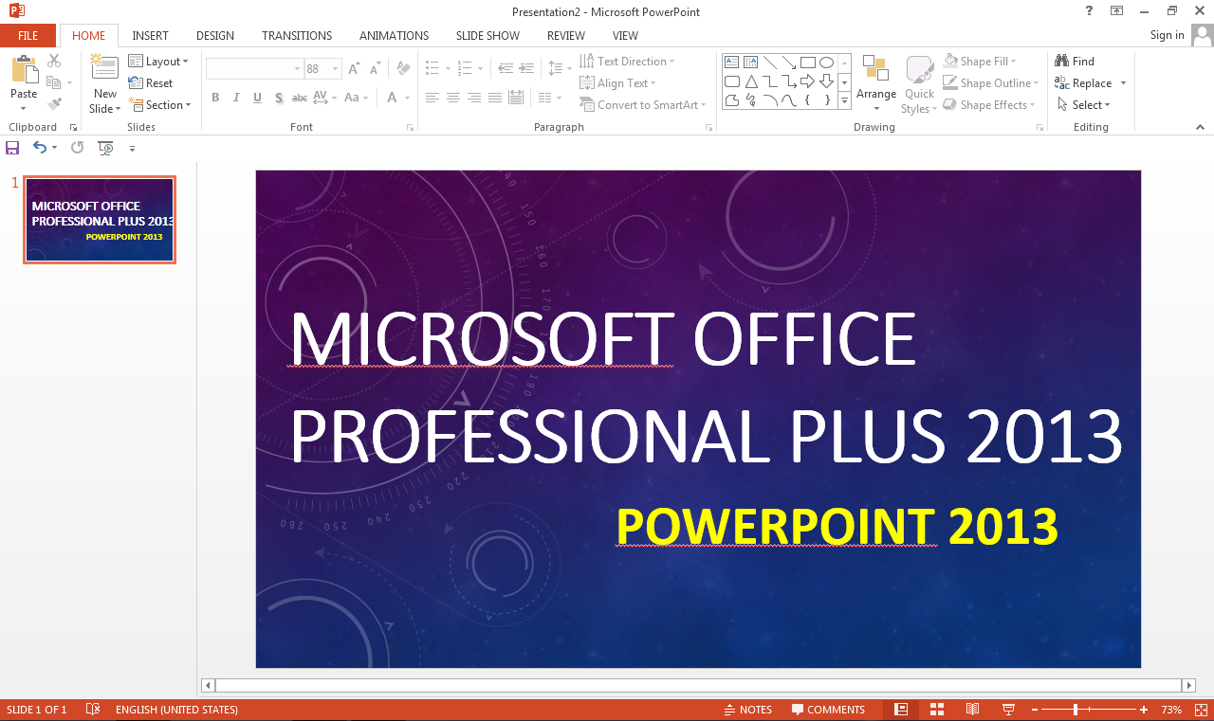Open PowerPoint Help question mark
This screenshot has width=1214, height=721.
click(1088, 10)
